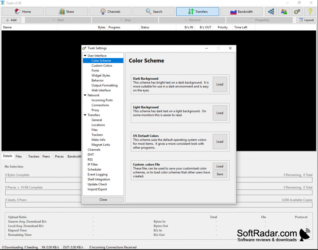The width and height of the screenshot is (318, 250).
Task: Load the Light Background scheme
Action: 220,113
